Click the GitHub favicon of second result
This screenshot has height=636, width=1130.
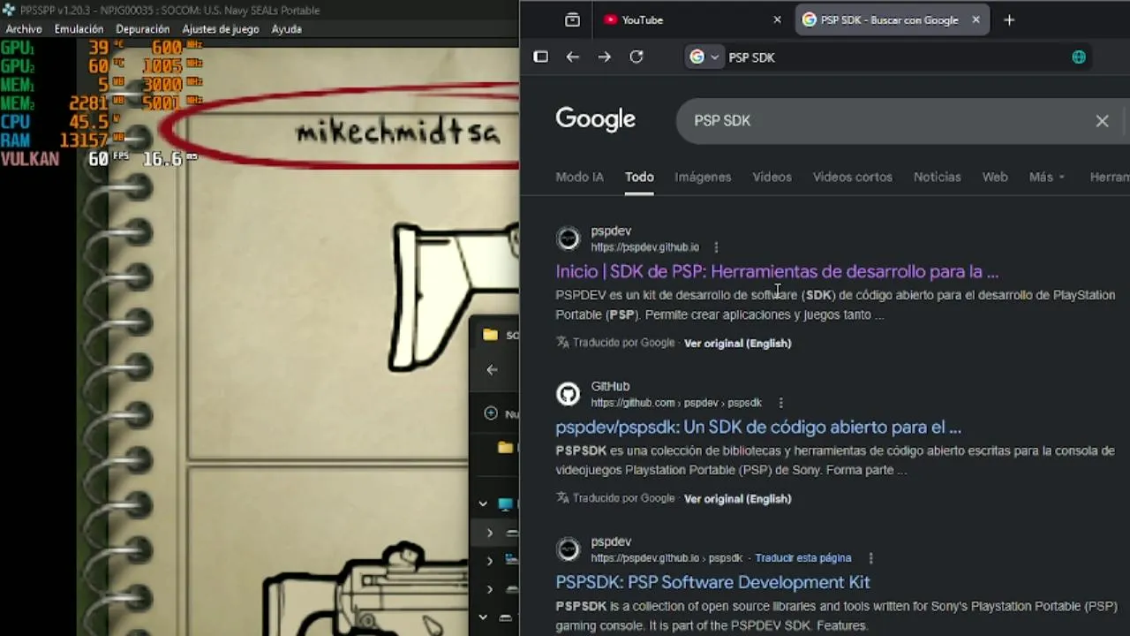coord(568,394)
